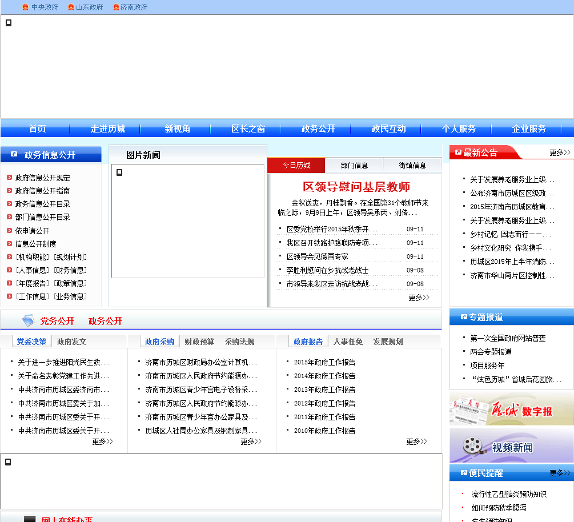The height and width of the screenshot is (522, 574).
Task: Open the [财务信息] link
Action: (x=70, y=270)
